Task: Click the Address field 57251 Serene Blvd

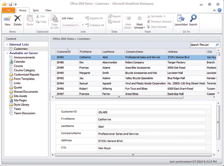Action: 152,141
